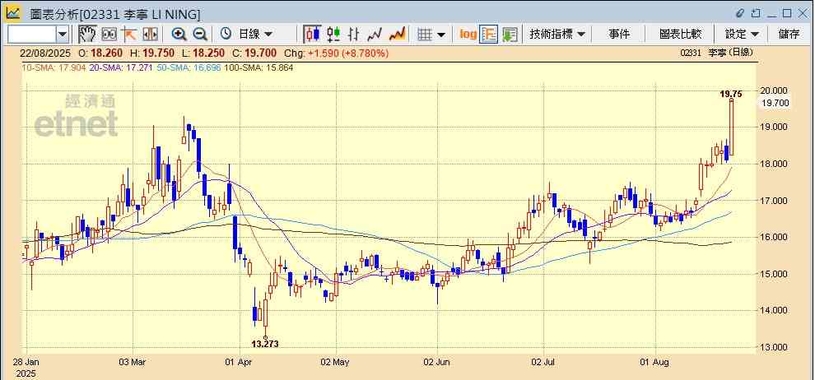Open 圖表比較 chart comparison
815x380 pixels.
[x=680, y=35]
